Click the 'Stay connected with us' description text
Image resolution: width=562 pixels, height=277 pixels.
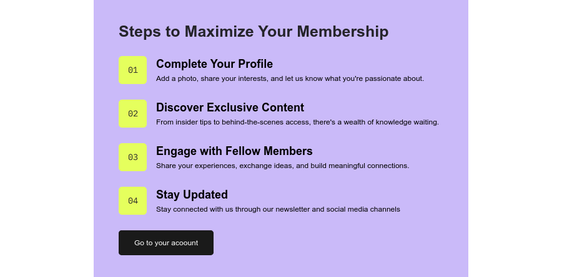[x=278, y=209]
